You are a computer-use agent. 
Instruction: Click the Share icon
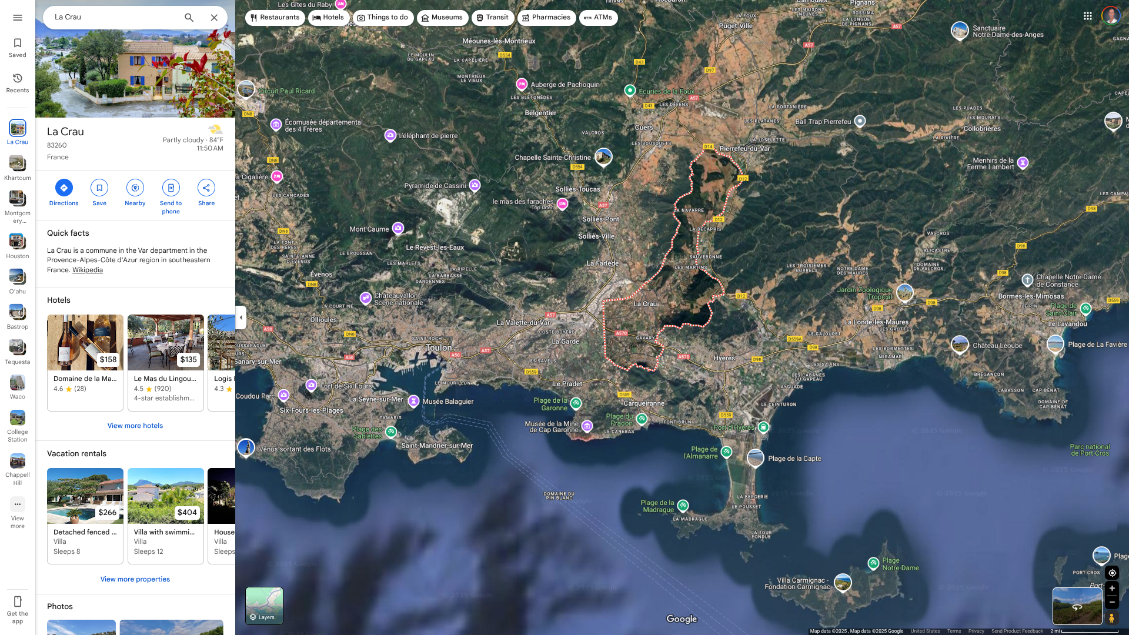click(206, 188)
